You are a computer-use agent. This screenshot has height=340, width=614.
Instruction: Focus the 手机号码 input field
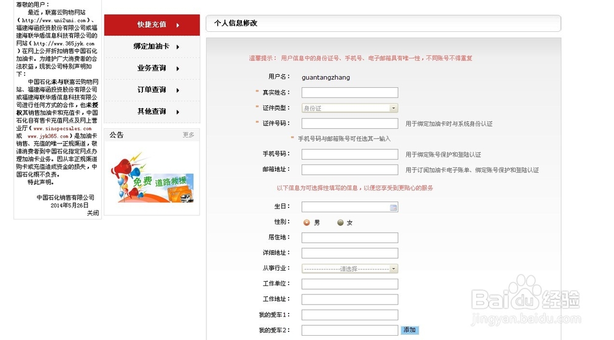pos(350,154)
